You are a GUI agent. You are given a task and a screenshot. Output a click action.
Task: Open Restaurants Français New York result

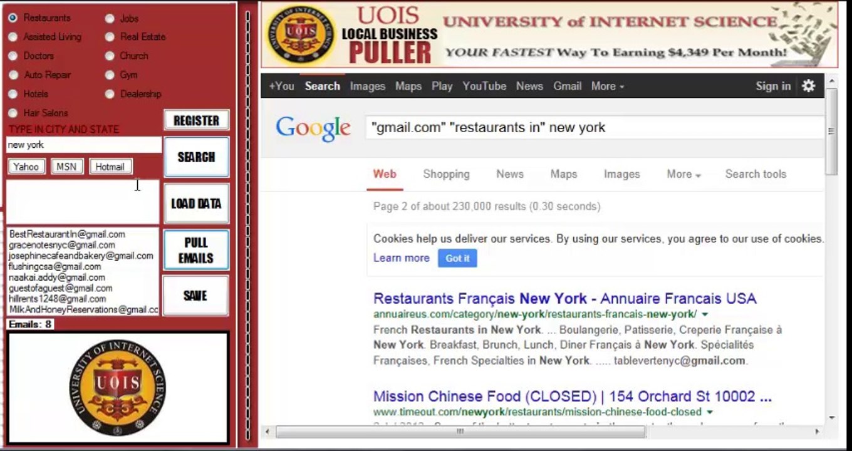565,298
